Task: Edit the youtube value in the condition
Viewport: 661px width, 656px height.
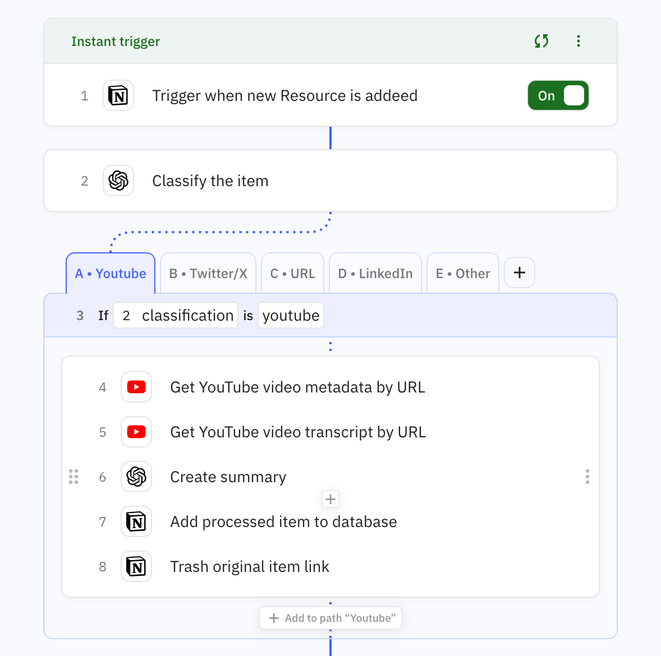Action: [291, 315]
